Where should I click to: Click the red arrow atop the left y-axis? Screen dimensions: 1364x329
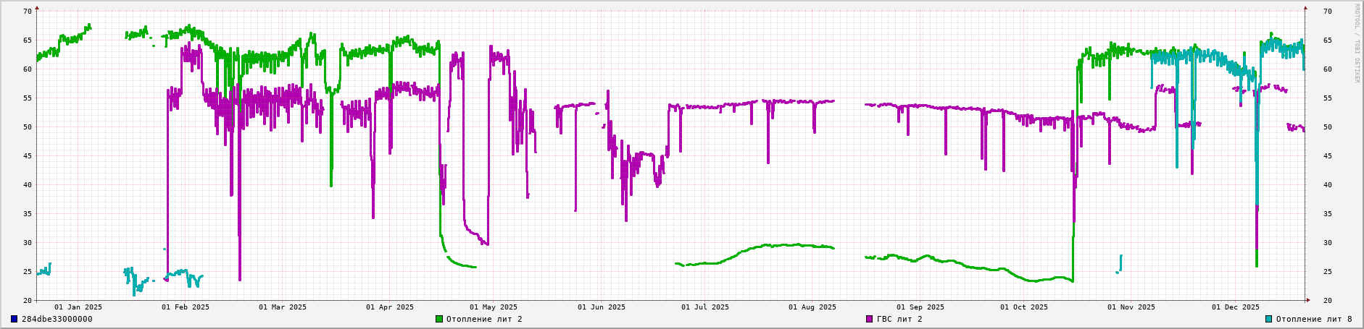click(x=37, y=8)
